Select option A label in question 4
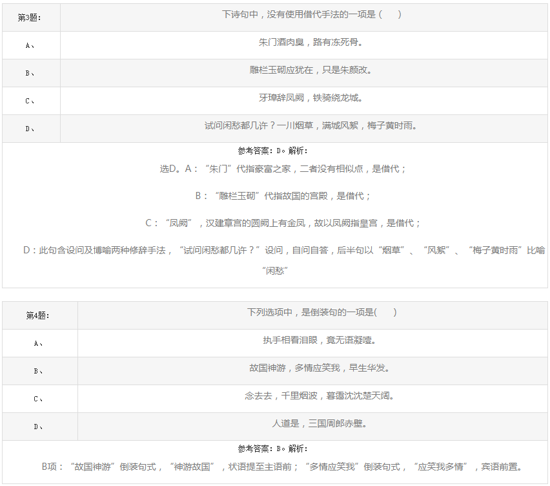Screen dimensions: 550x486 point(39,343)
